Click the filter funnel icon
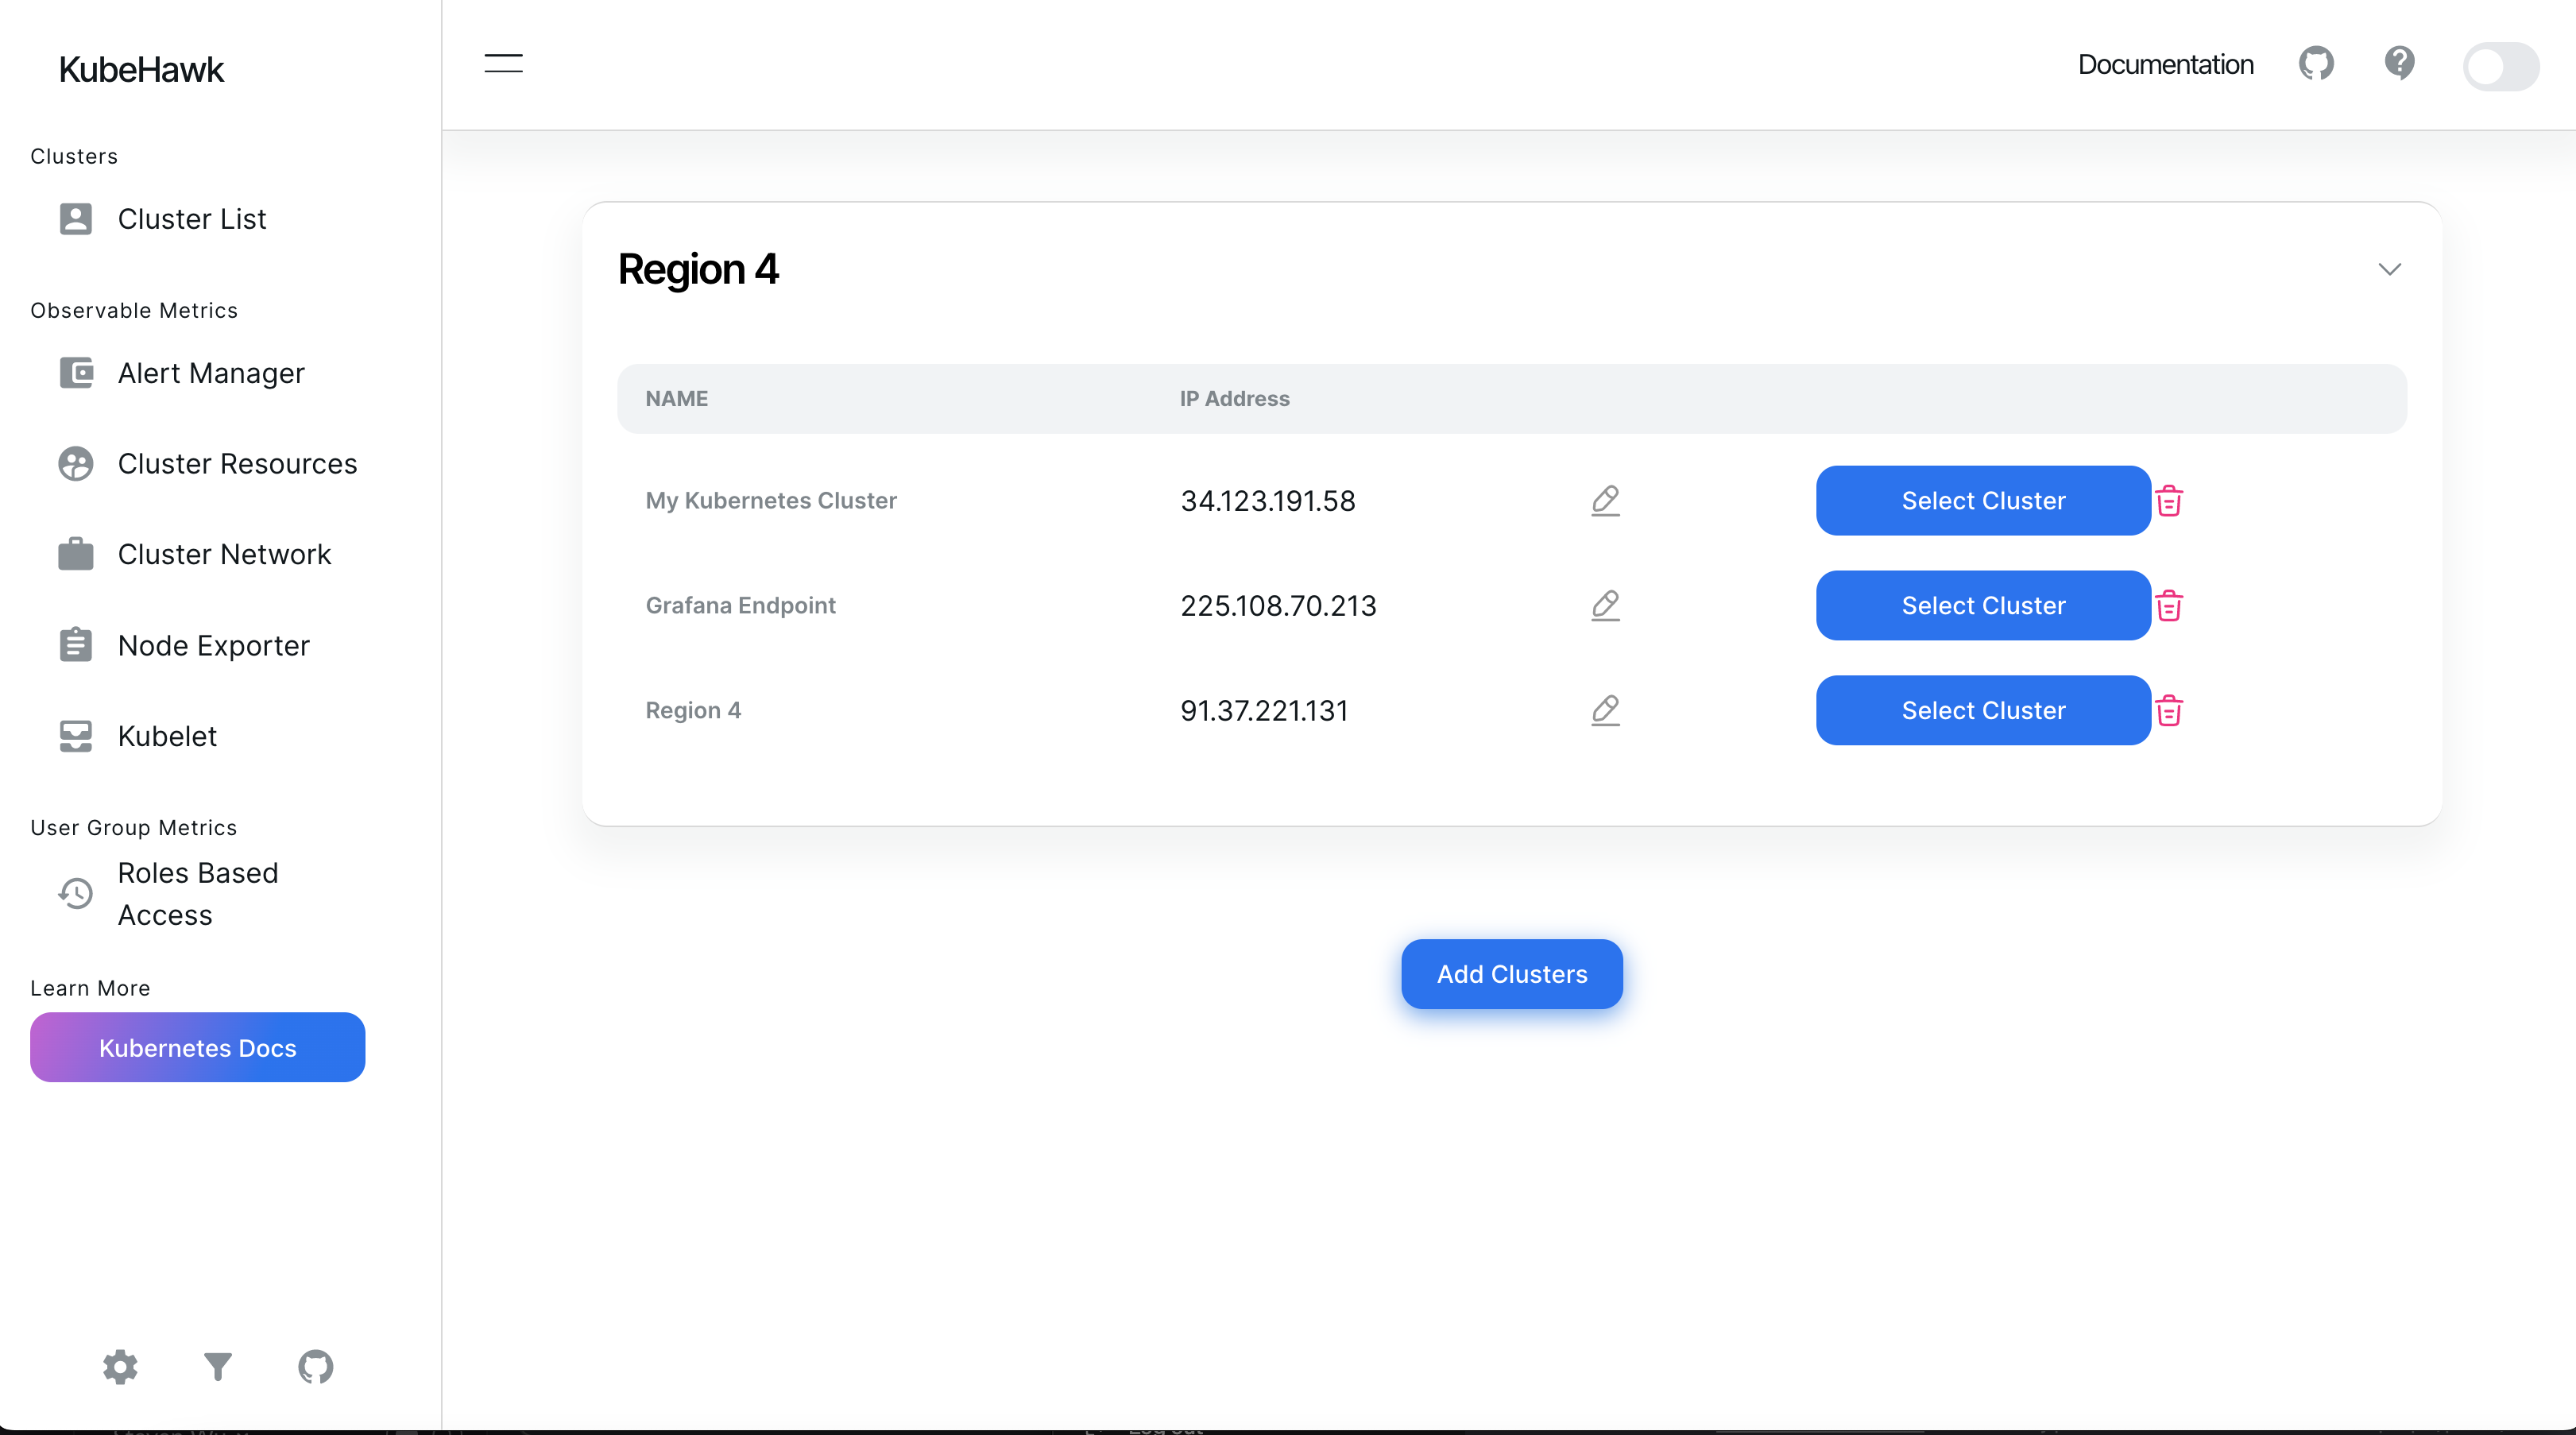The height and width of the screenshot is (1435, 2576). click(x=218, y=1367)
